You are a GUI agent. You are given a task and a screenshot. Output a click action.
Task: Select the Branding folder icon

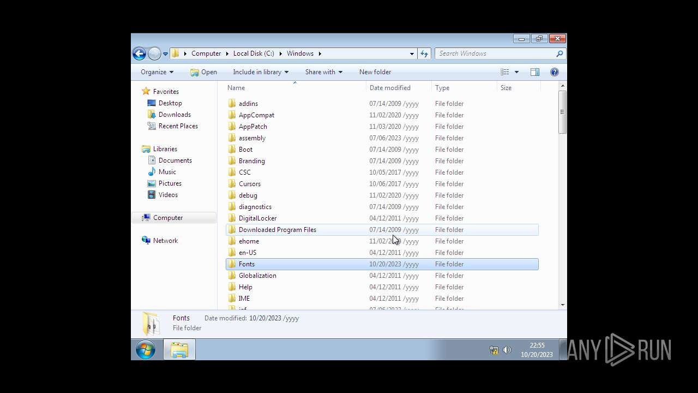[232, 161]
